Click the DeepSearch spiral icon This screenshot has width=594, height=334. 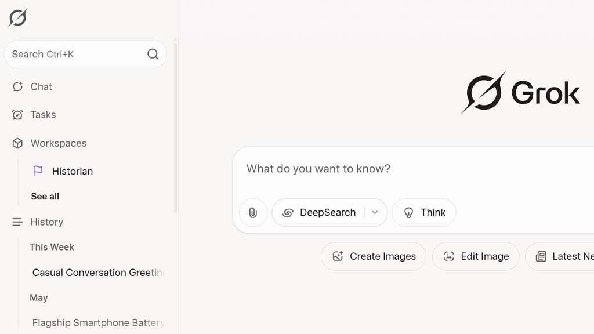288,213
